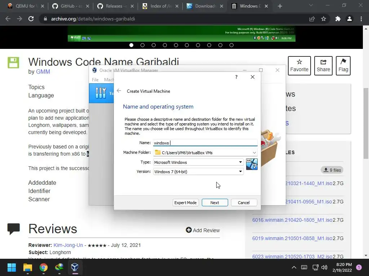The image size is (369, 276).
Task: Open the 6019.winmain.210501-0858_M1.iso link
Action: [x=292, y=238]
